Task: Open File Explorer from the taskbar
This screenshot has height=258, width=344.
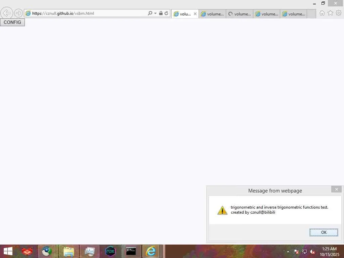Action: 69,251
